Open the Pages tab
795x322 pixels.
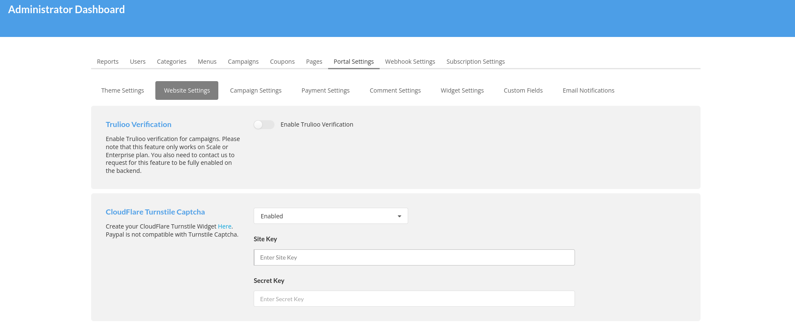[314, 62]
